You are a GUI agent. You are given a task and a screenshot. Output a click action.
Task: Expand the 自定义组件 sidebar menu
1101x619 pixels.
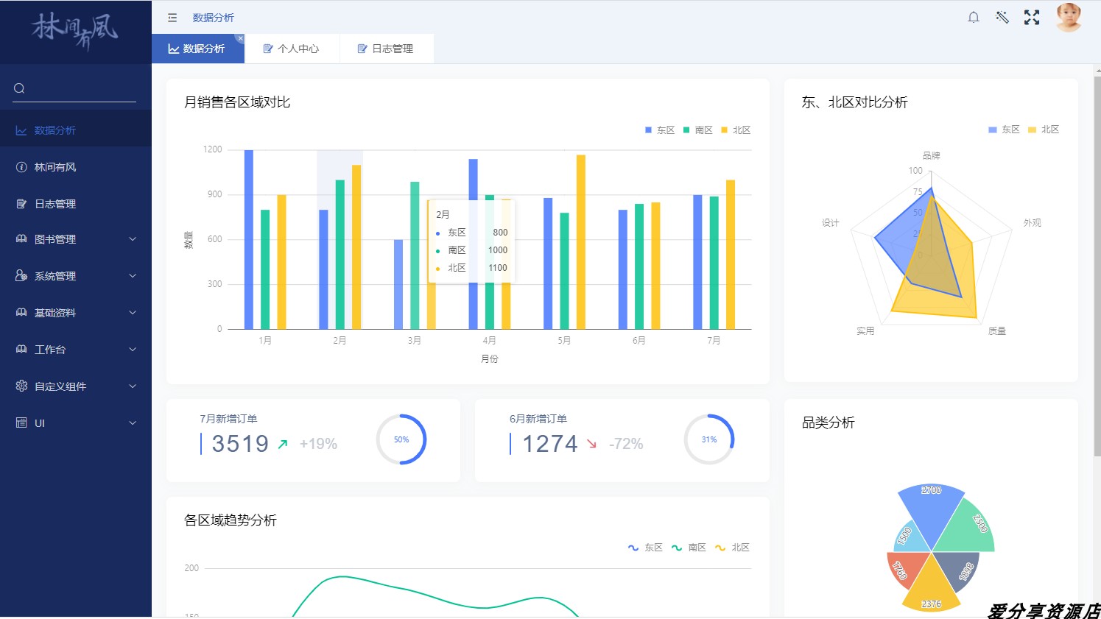coord(75,386)
